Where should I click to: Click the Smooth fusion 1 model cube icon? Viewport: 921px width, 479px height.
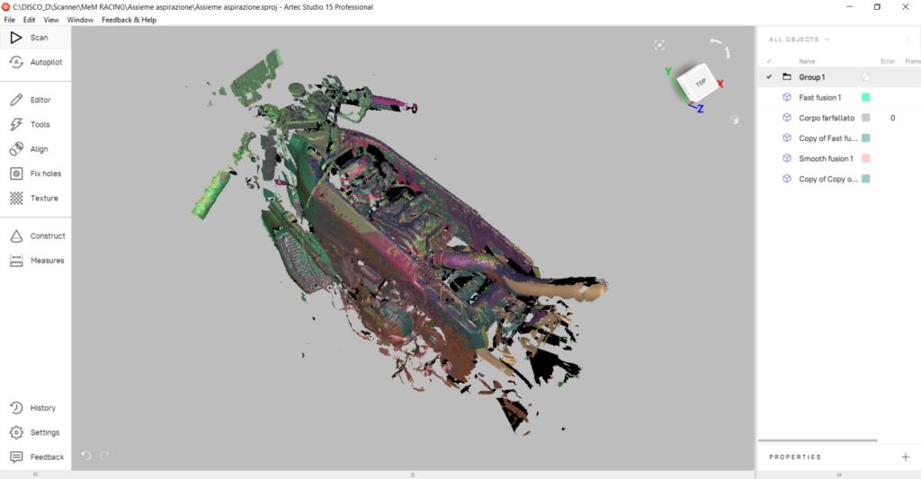click(787, 158)
